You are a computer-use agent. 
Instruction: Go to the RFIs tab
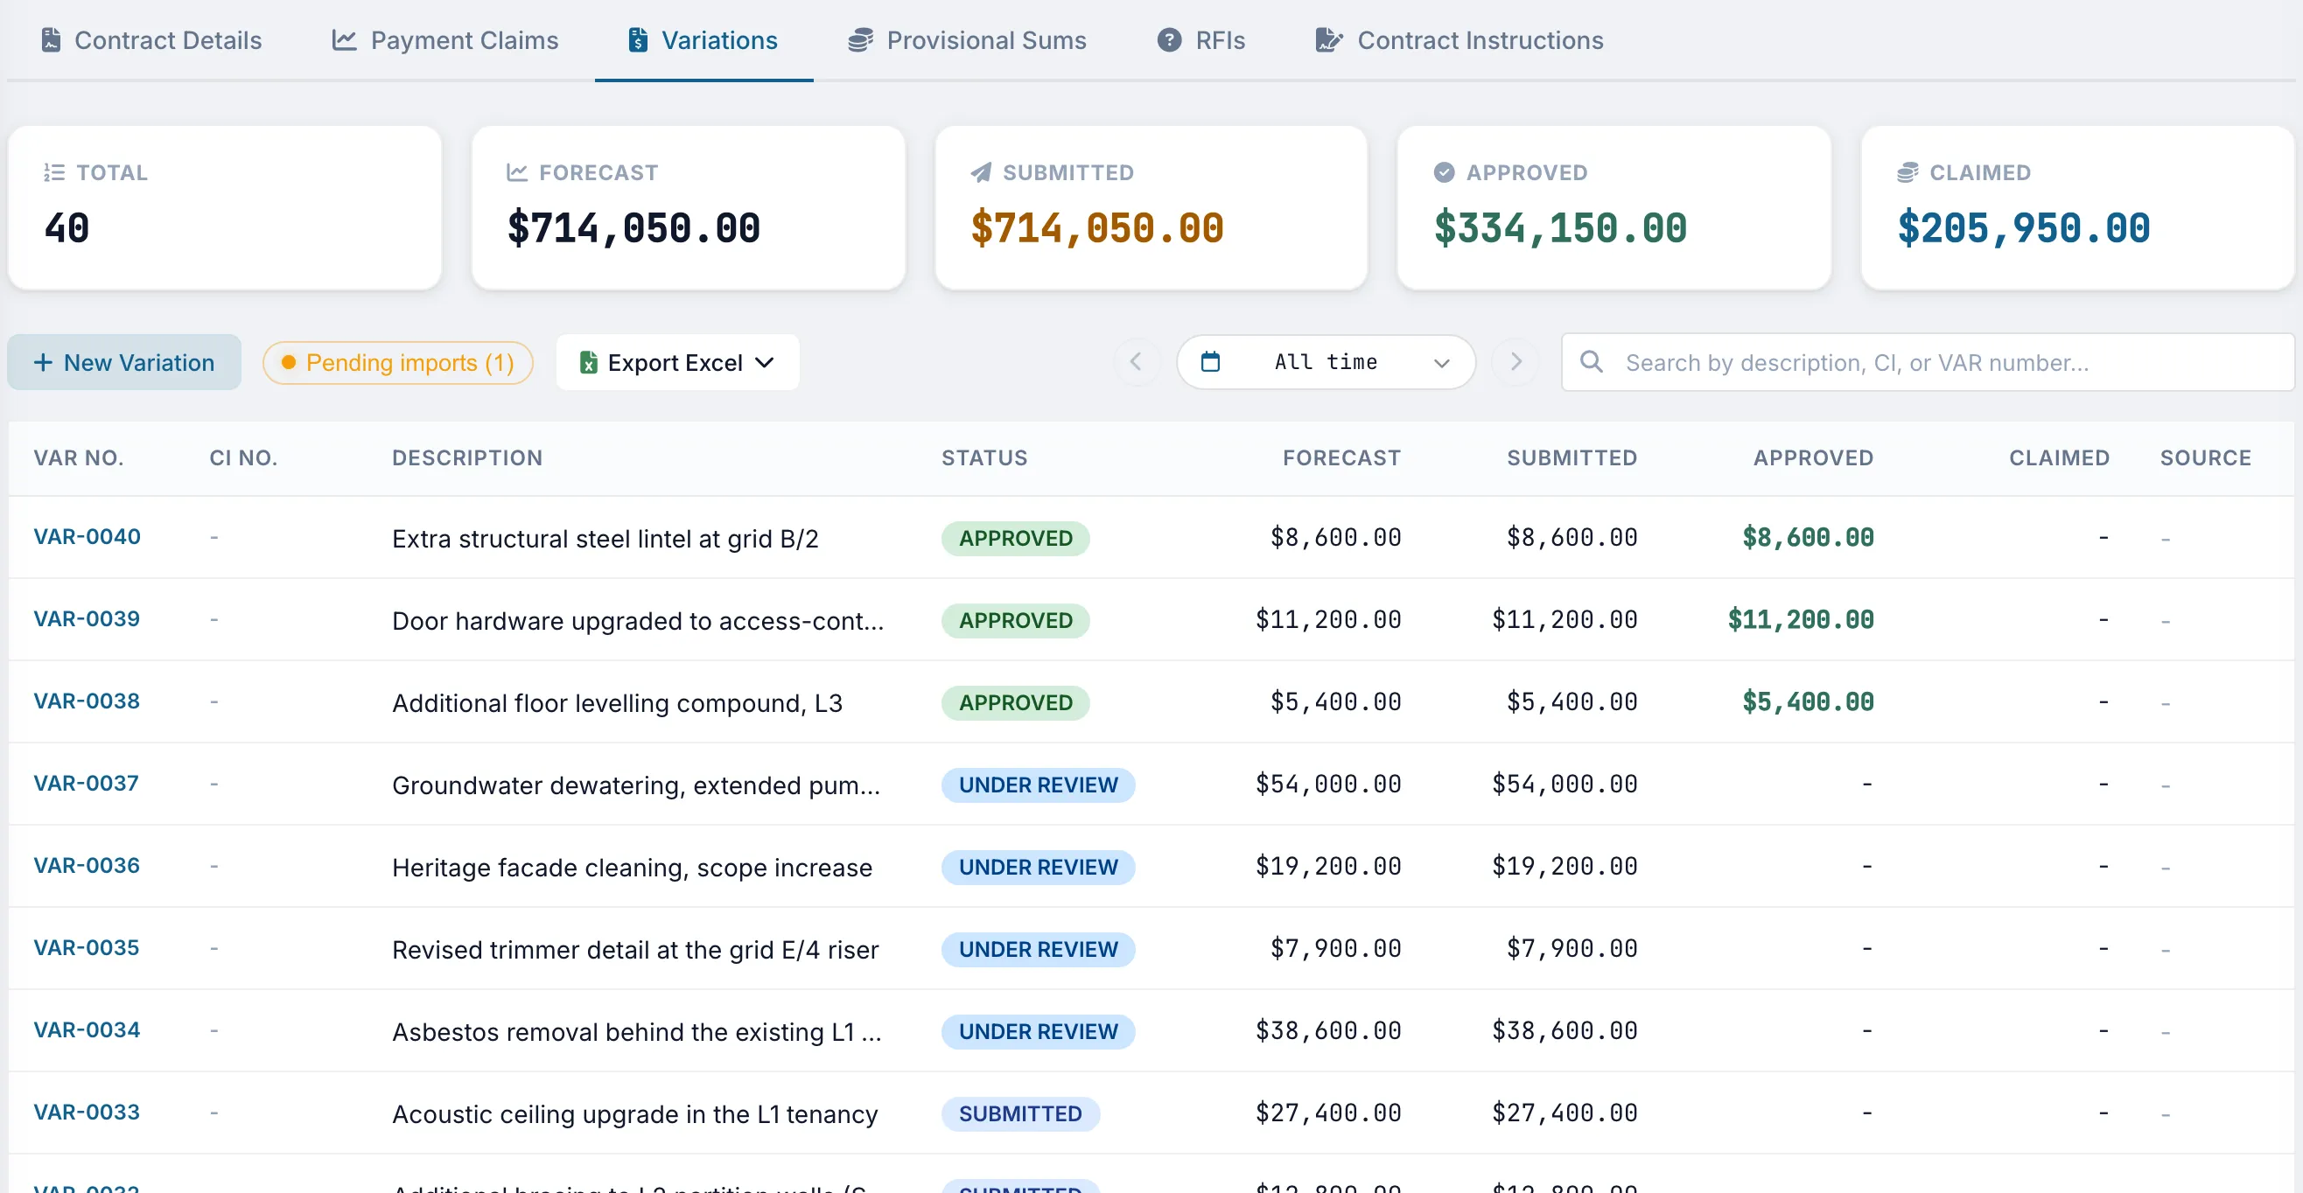pos(1200,40)
